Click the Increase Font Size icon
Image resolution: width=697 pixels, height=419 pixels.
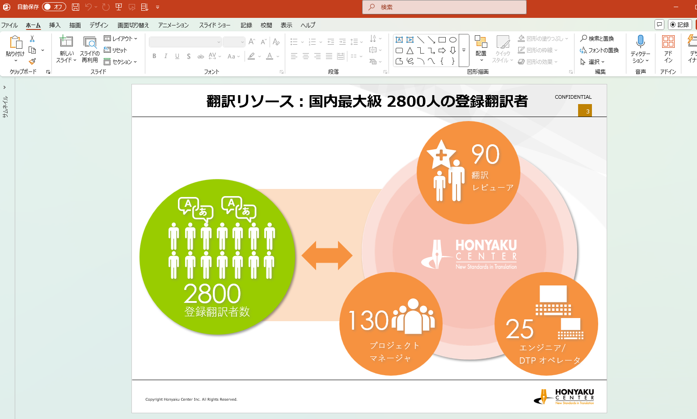[252, 42]
